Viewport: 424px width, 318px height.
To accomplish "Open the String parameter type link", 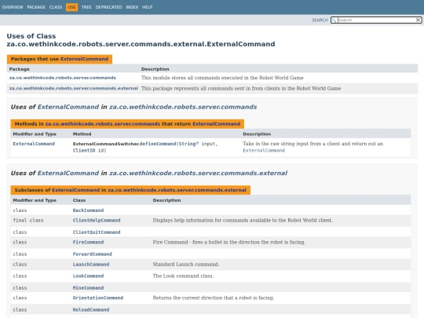I will pos(187,144).
